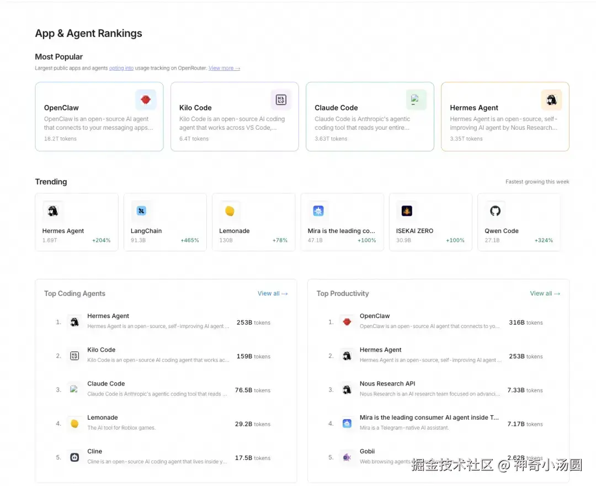Open Hermes Agent row title in Top Coding Agents
Screen dimensions: 596x486
point(108,316)
